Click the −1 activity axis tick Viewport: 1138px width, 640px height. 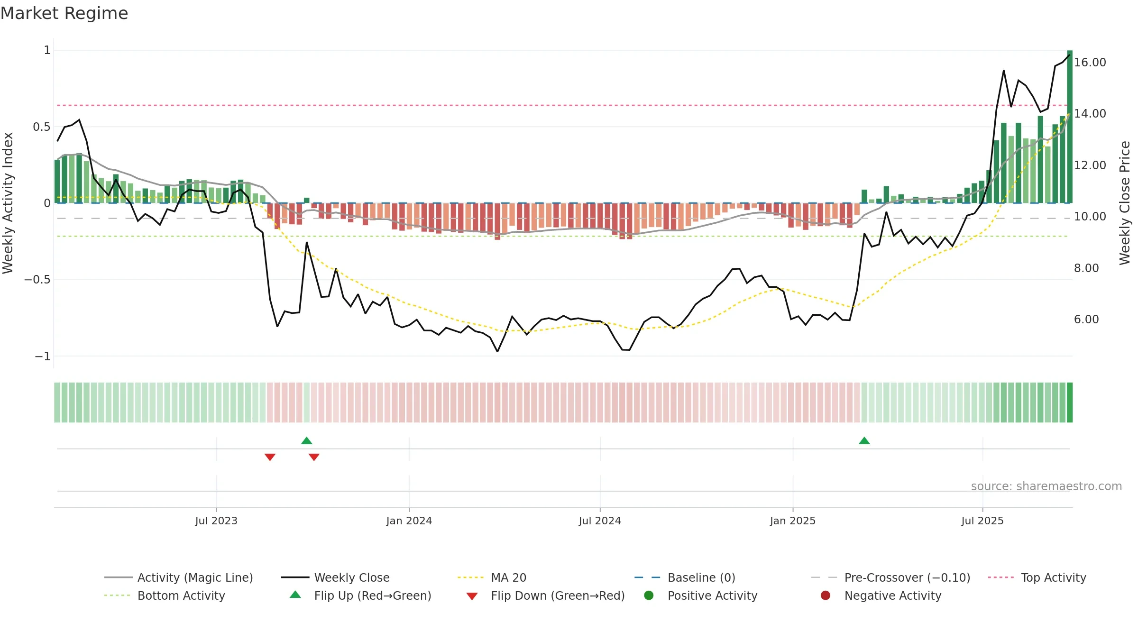(x=43, y=356)
